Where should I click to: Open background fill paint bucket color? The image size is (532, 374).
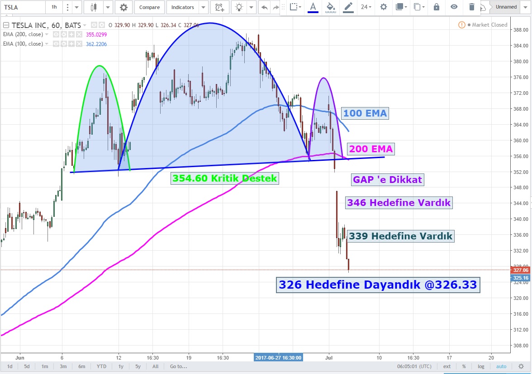pyautogui.click(x=330, y=7)
